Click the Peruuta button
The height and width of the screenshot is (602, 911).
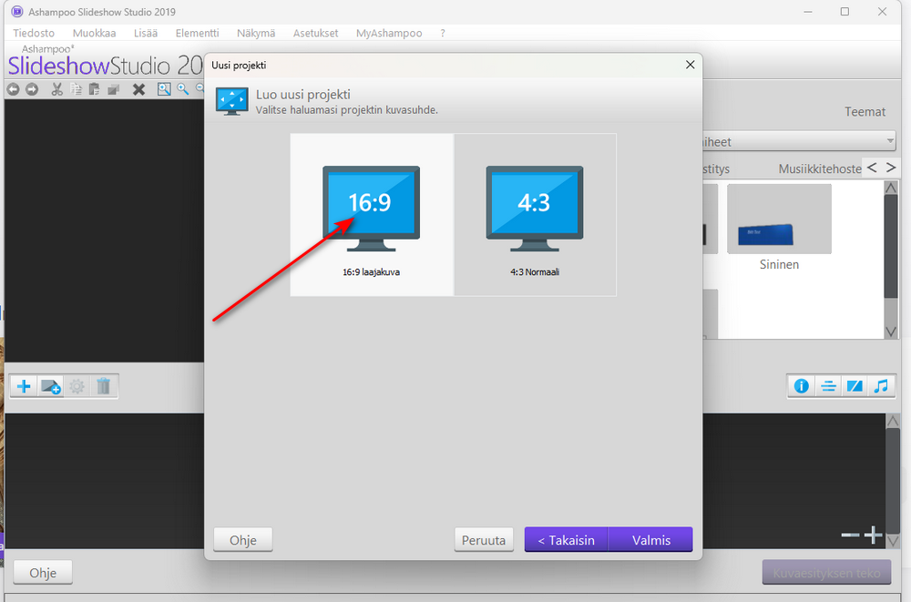(x=484, y=540)
